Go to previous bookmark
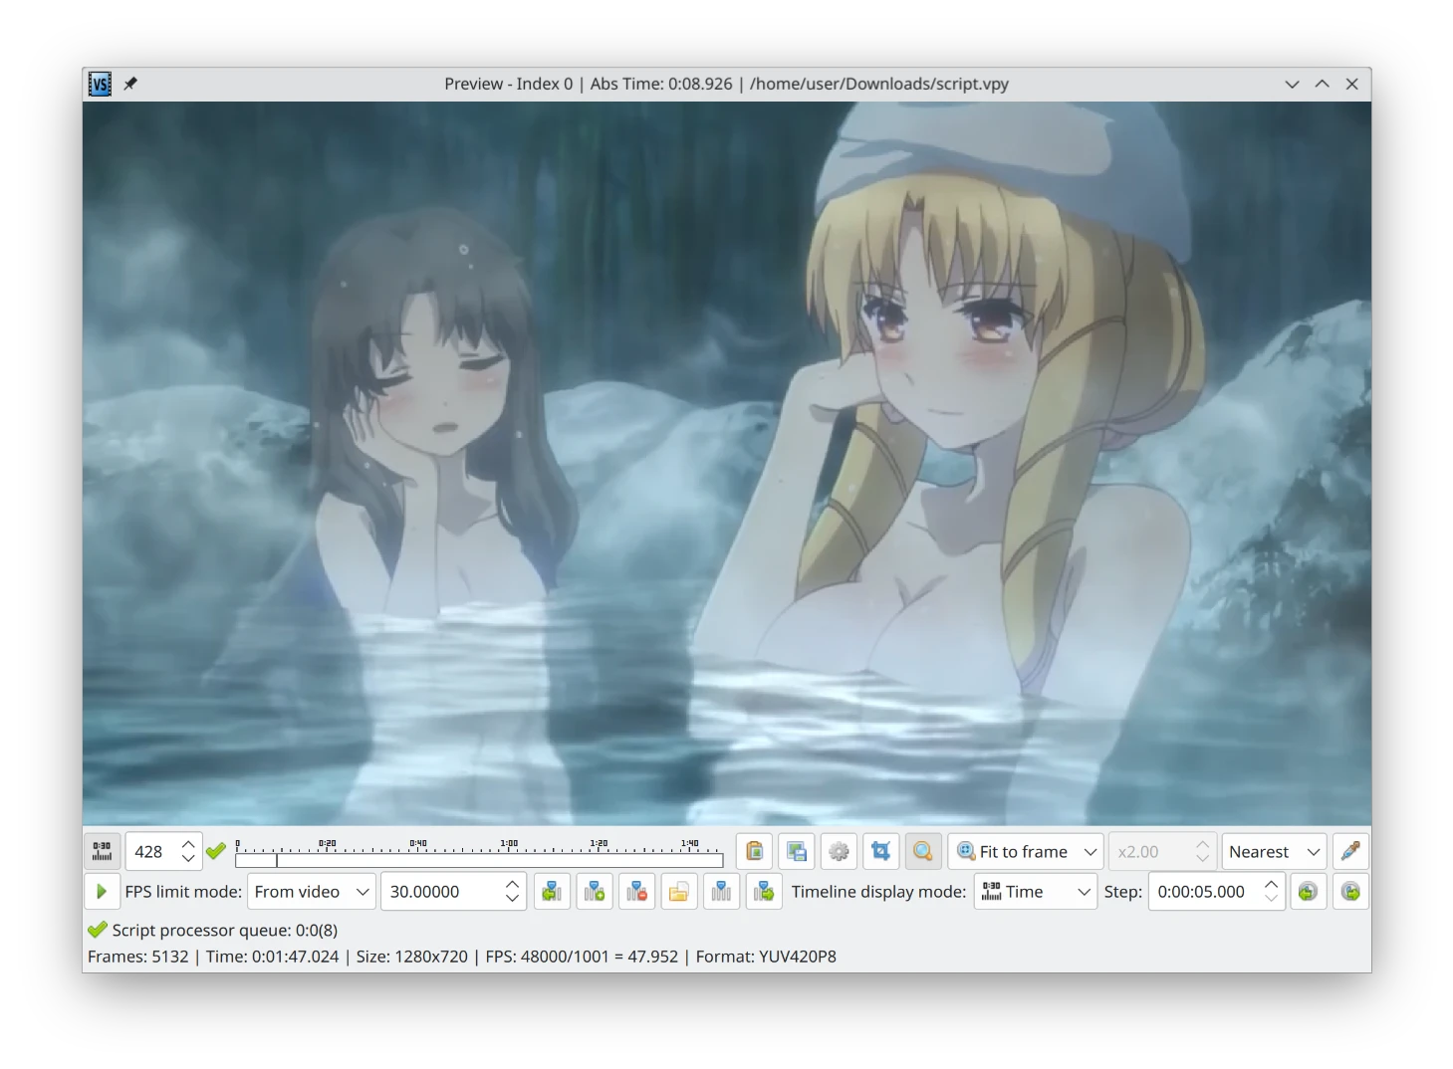The image size is (1453, 1069). [552, 892]
